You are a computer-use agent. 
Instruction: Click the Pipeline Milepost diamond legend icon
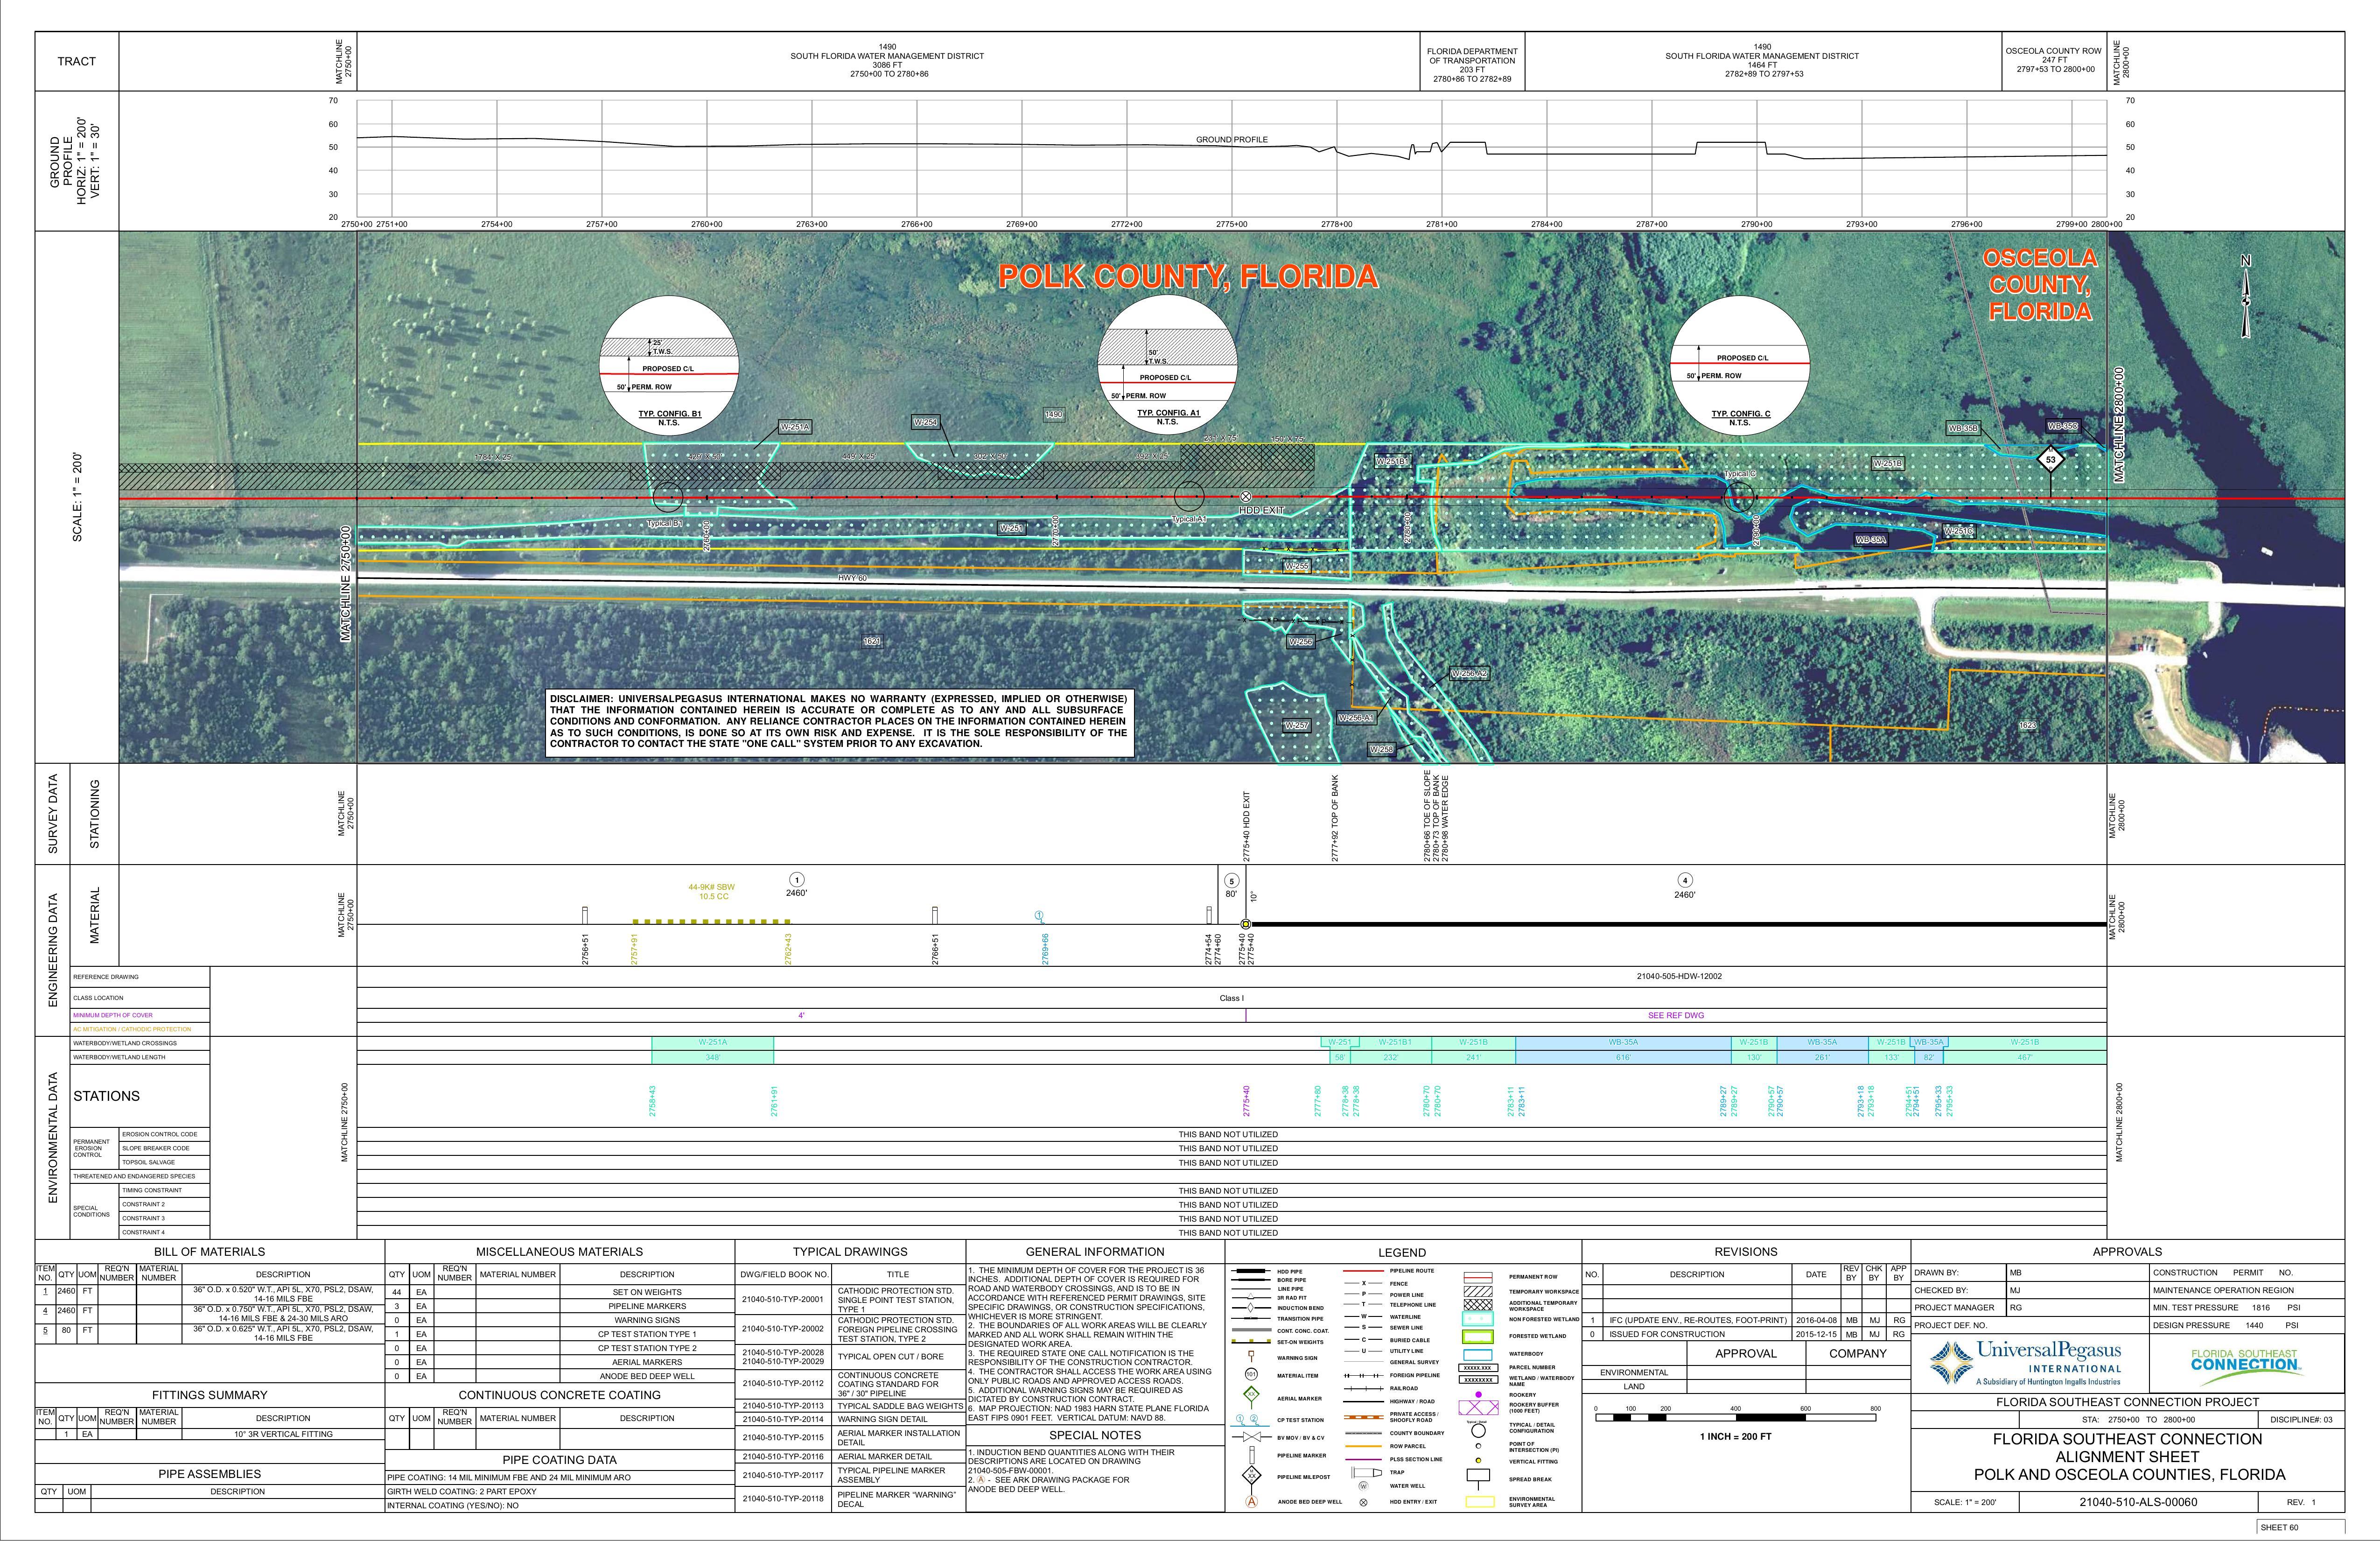coord(1251,1476)
